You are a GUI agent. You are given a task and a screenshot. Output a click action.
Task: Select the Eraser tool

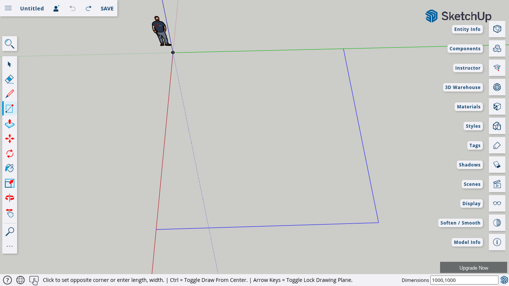[10, 79]
